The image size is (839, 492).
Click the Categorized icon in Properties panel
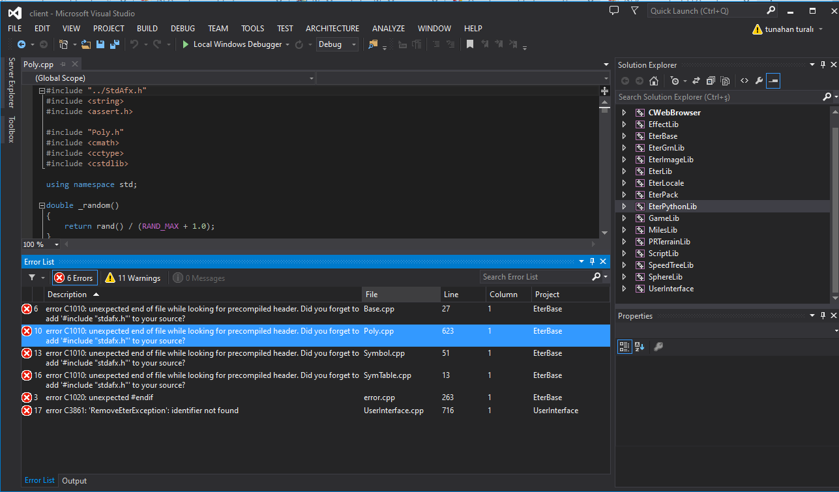(x=625, y=347)
